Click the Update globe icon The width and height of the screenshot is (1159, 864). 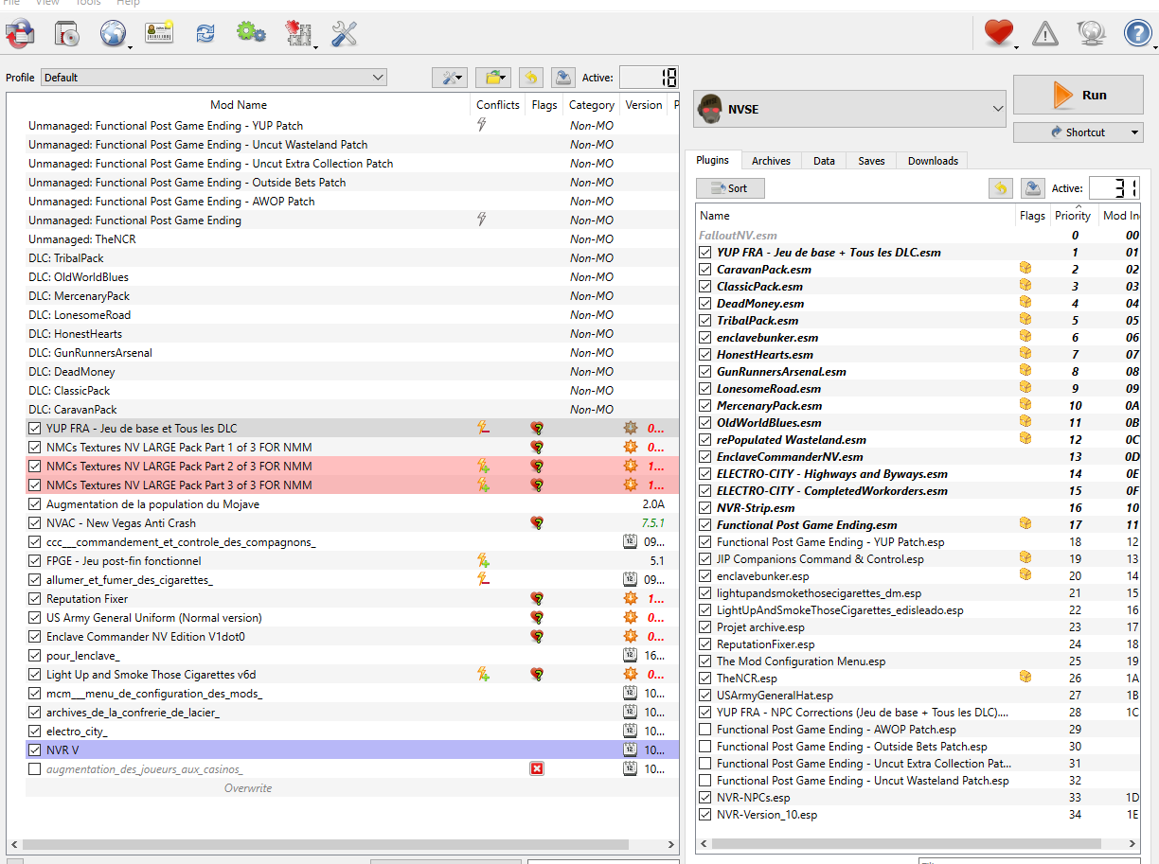point(1091,34)
